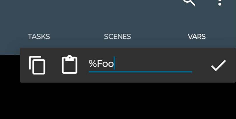Select the VARS tab
Screen dimensions: 236x119
197,37
